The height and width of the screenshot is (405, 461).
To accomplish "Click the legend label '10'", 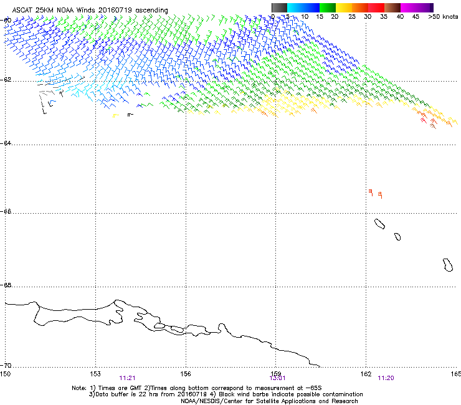I will coord(305,17).
